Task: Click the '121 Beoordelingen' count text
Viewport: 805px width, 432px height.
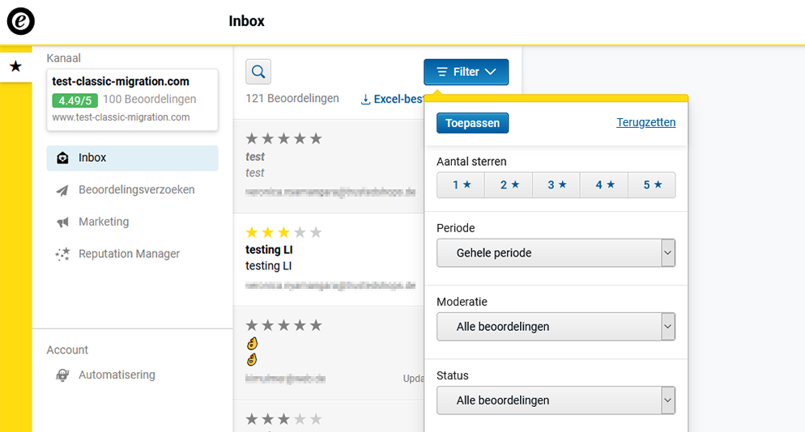Action: (292, 99)
